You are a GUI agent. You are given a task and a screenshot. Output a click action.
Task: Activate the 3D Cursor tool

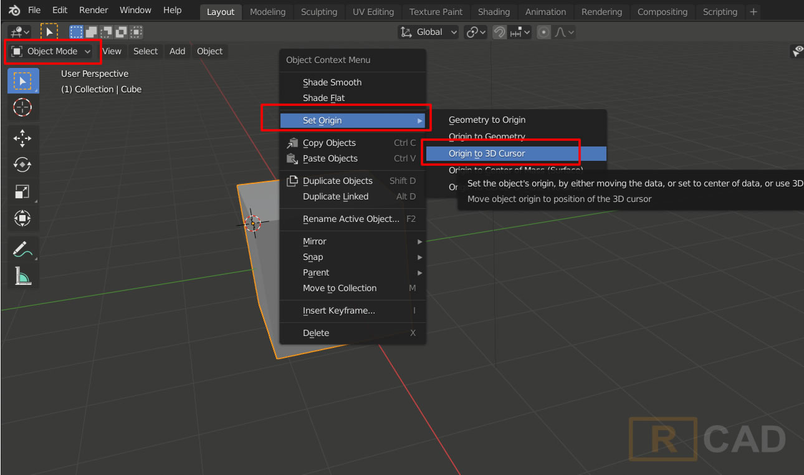[x=23, y=107]
